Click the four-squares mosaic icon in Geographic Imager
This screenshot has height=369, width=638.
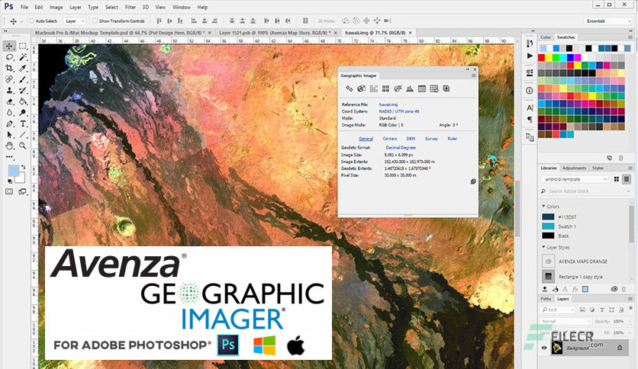point(385,88)
